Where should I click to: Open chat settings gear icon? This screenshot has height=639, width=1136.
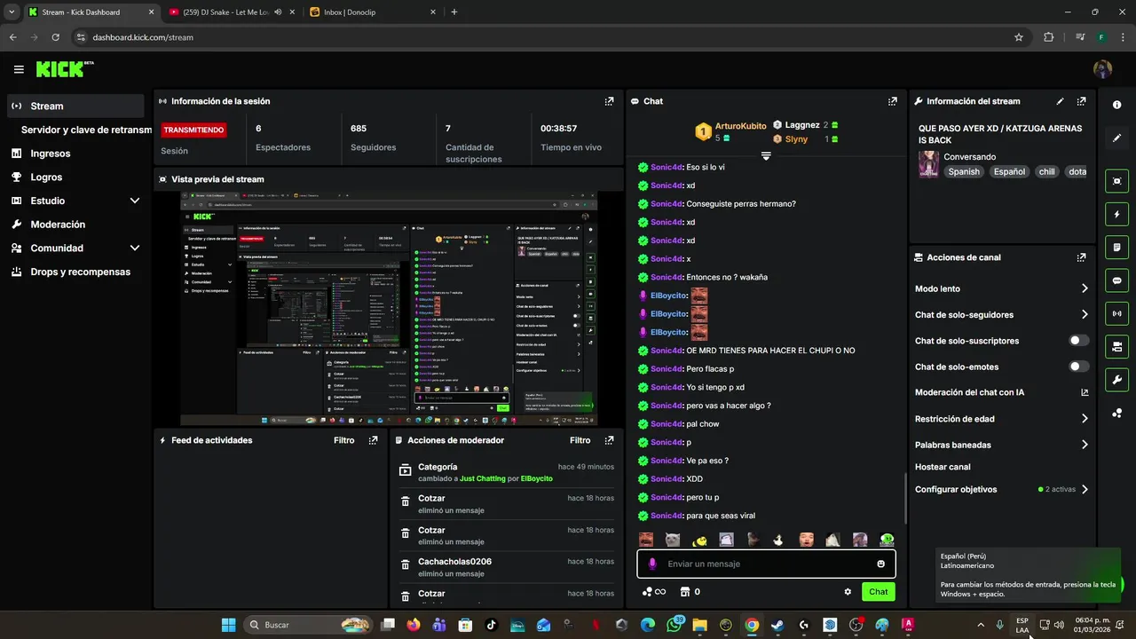coord(848,592)
